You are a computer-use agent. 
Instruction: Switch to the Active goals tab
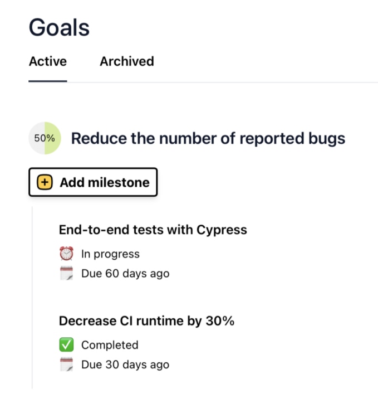click(48, 61)
